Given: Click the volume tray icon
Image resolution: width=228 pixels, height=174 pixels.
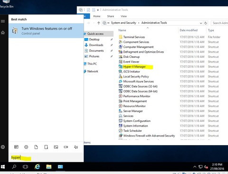Looking at the screenshot, I should pos(206,167).
